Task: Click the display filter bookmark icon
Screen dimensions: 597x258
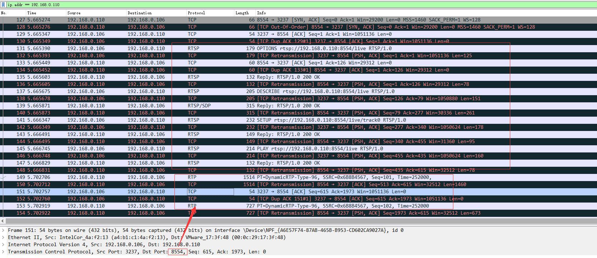Action: [x=4, y=5]
